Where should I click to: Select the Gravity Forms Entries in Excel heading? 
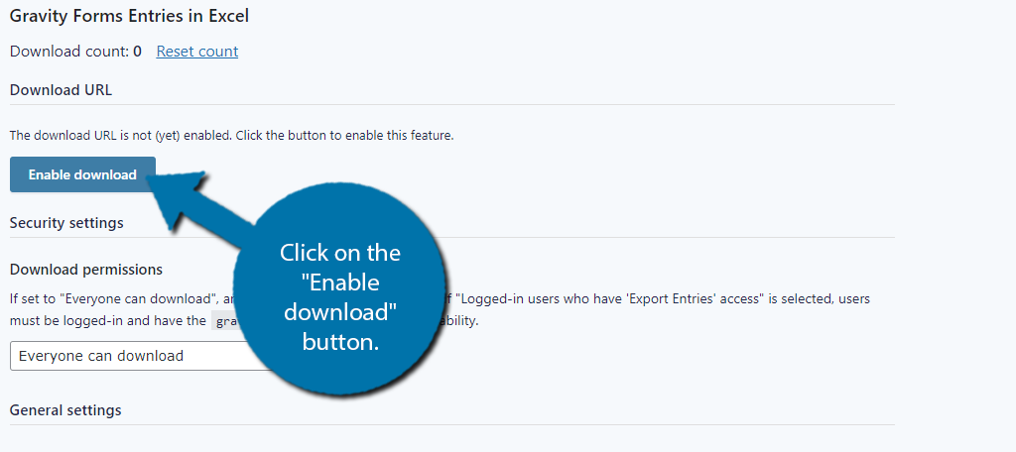(x=129, y=16)
